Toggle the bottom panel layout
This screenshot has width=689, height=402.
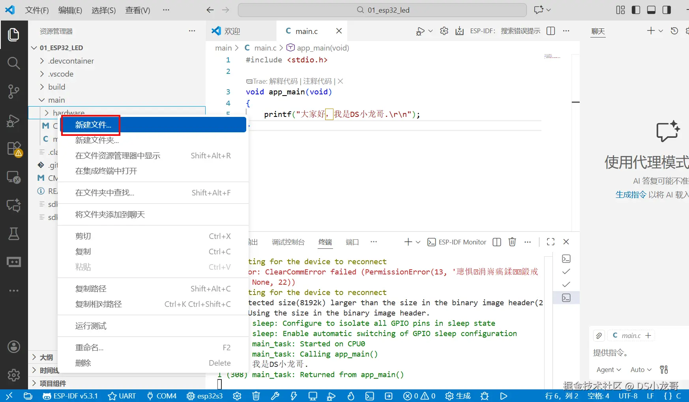pyautogui.click(x=651, y=10)
